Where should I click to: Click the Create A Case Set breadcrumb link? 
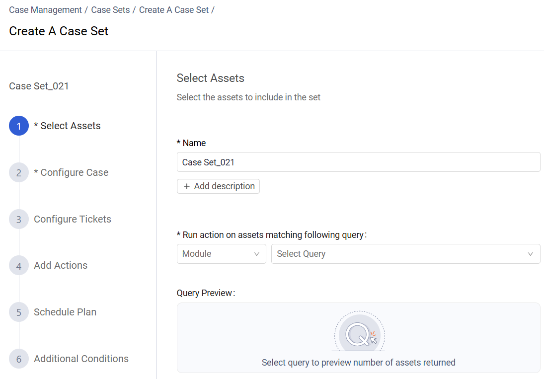pos(173,9)
